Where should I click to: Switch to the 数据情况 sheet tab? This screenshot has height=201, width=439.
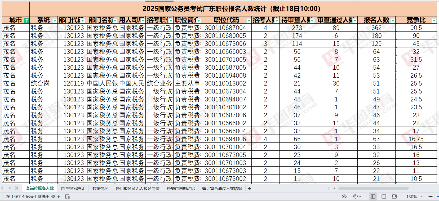pyautogui.click(x=100, y=189)
